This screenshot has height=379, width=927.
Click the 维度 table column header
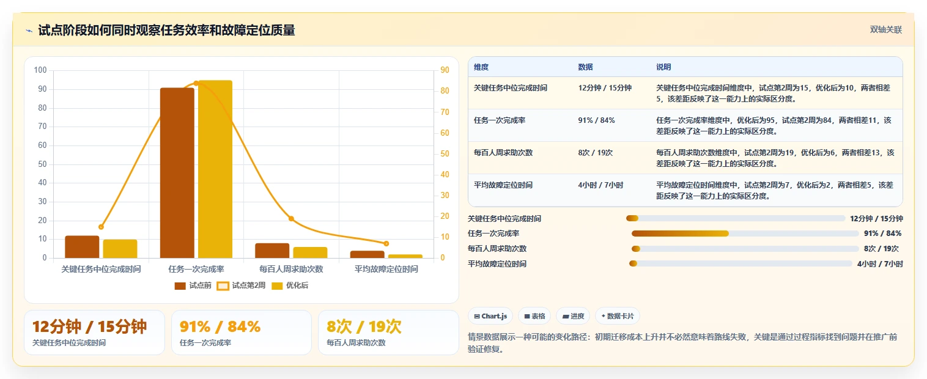(481, 67)
